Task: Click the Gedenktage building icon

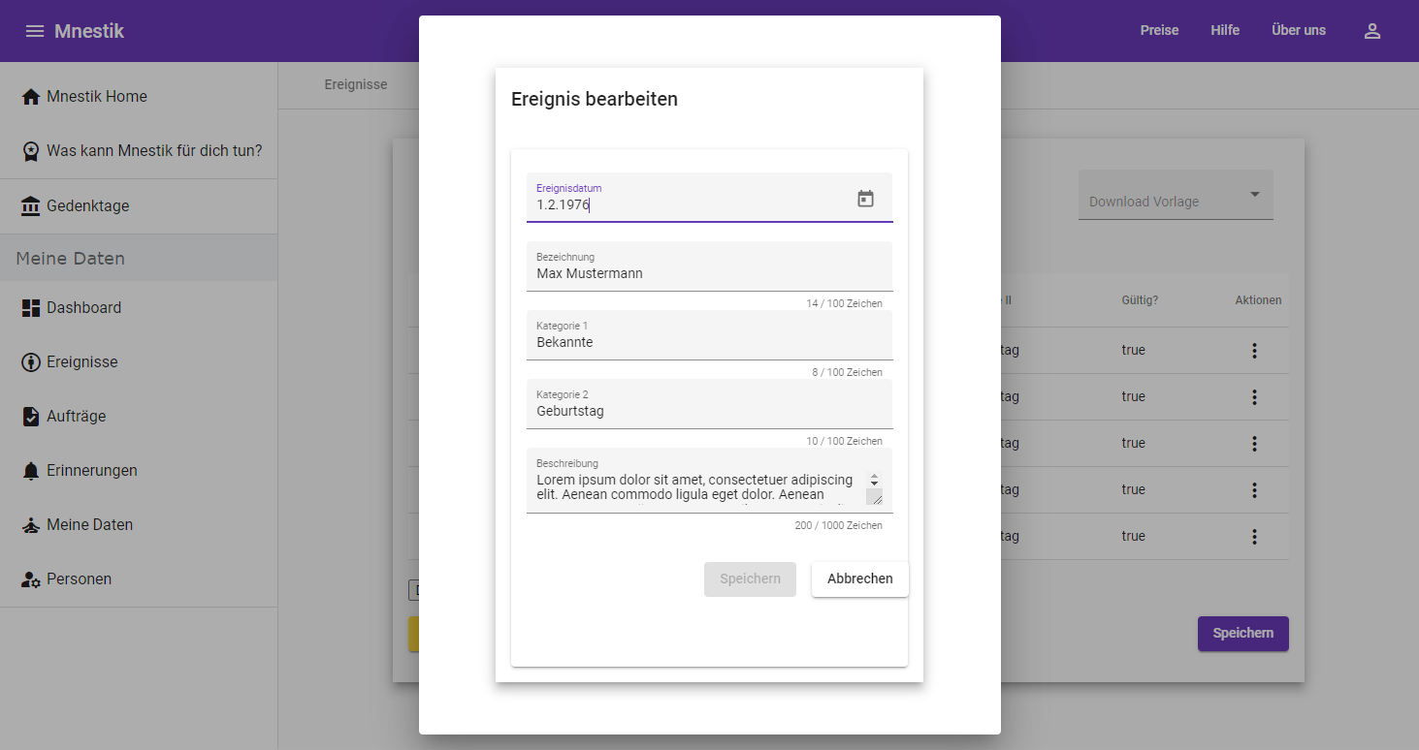Action: pyautogui.click(x=31, y=206)
